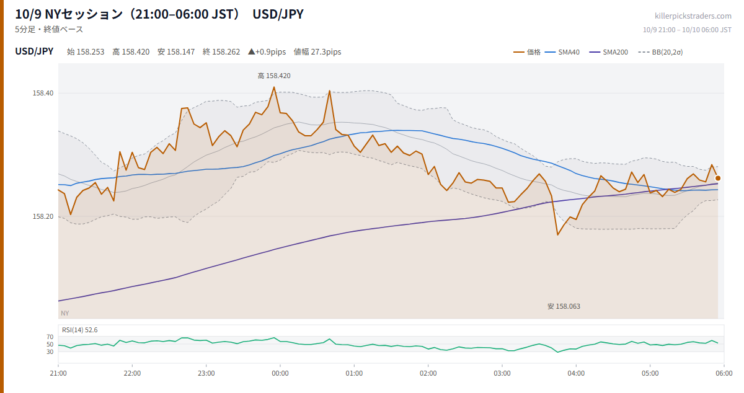Click the 安 158.063 low annotation on chart
The image size is (744, 393).
(564, 306)
